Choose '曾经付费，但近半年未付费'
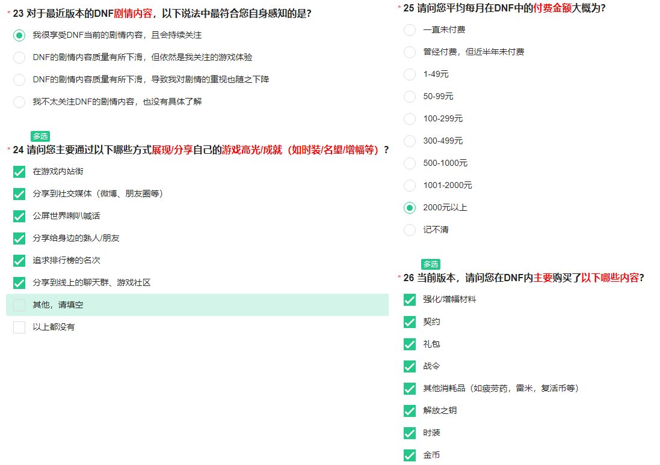The image size is (660, 465). (x=410, y=52)
